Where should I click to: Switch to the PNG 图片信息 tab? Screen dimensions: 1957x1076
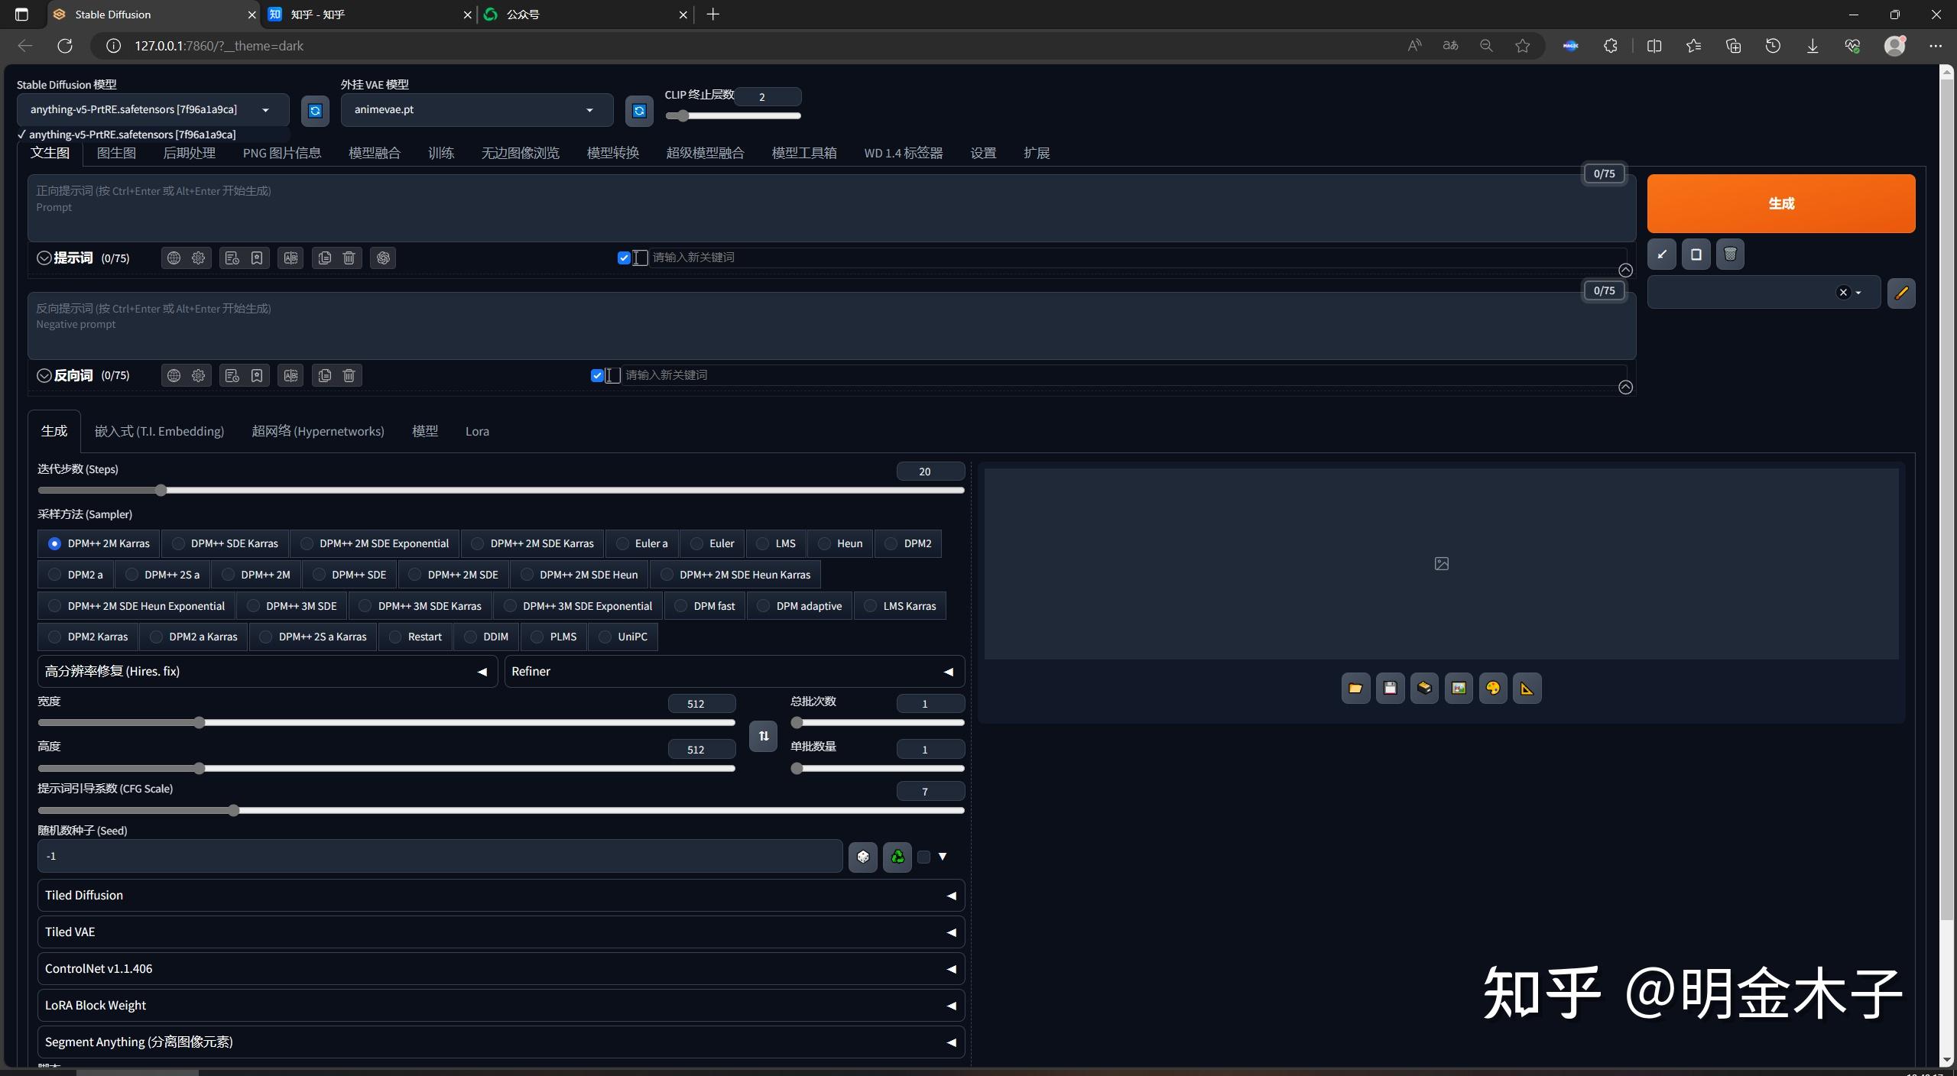(x=281, y=152)
